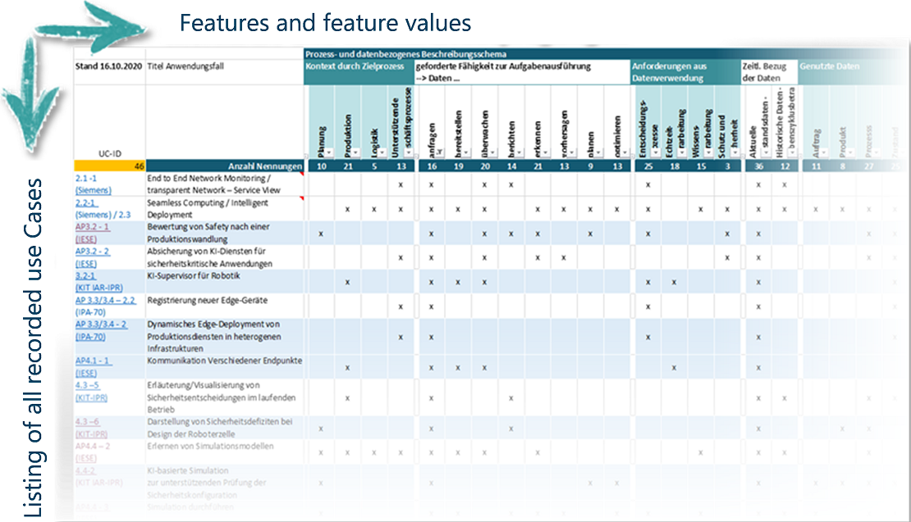This screenshot has height=522, width=911.
Task: Select the "Kommunikation Verschiedener Endpunkte" cell
Action: (224, 367)
